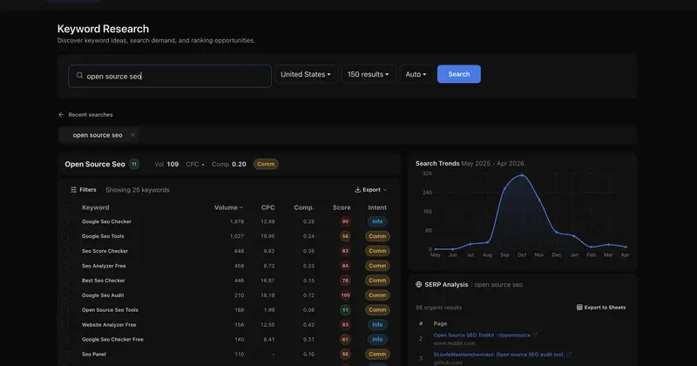The height and width of the screenshot is (366, 697).
Task: Click score badge 61 for Google Seo Checker Free
Action: [345, 339]
